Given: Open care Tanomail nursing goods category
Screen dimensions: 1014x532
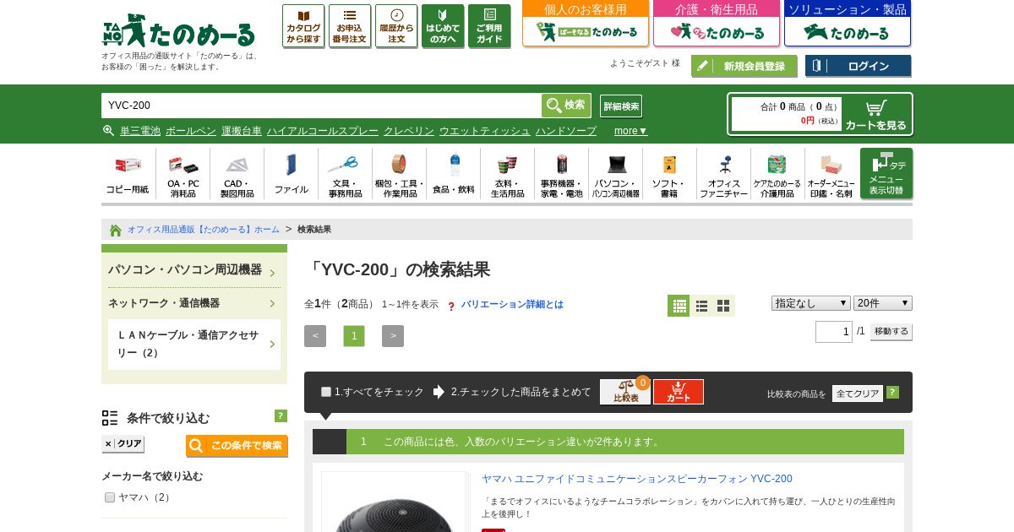Looking at the screenshot, I should [777, 174].
